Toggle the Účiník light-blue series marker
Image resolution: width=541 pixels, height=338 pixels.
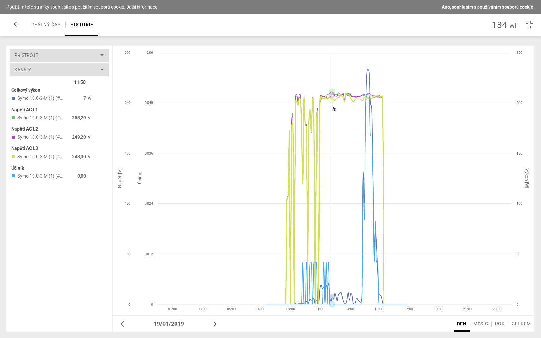tap(14, 176)
